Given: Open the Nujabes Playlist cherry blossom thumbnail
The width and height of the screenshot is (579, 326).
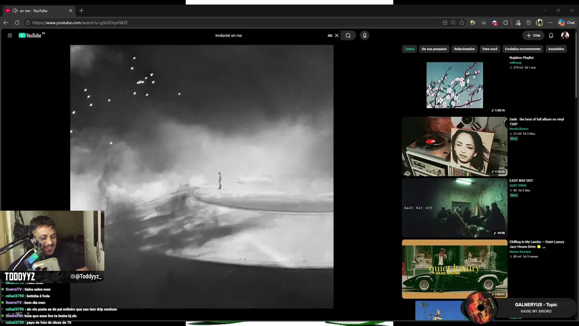Looking at the screenshot, I should click(455, 85).
